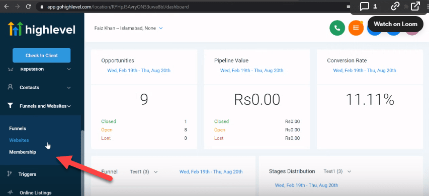Expand the Contacts menu chevron
Viewport: 429px width, 196px height.
(69, 88)
